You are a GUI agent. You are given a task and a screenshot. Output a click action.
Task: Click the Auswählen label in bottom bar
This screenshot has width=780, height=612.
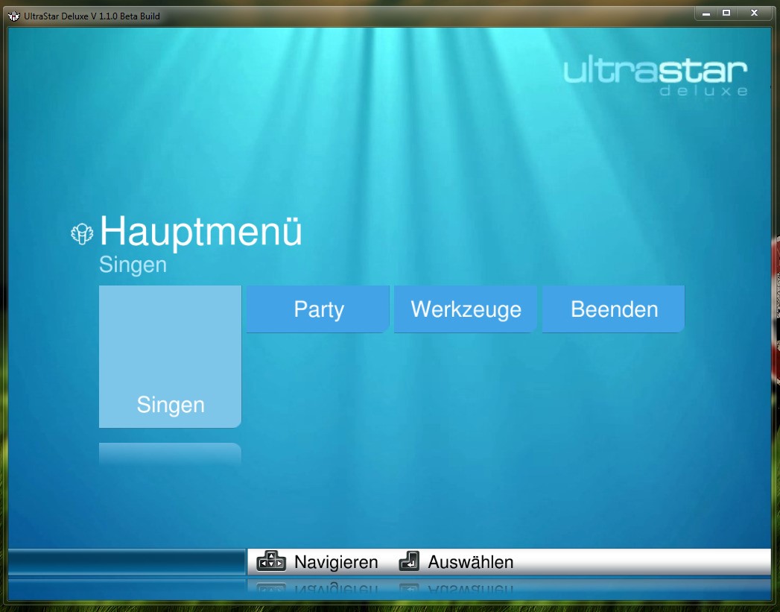coord(471,562)
